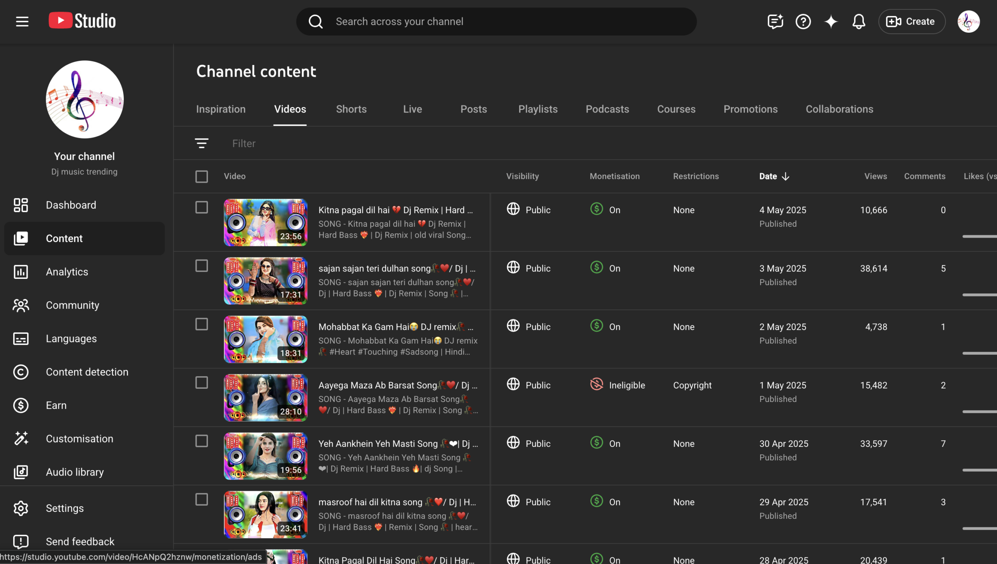997x564 pixels.
Task: Click the sparkle Ask Studio icon
Action: (x=831, y=21)
